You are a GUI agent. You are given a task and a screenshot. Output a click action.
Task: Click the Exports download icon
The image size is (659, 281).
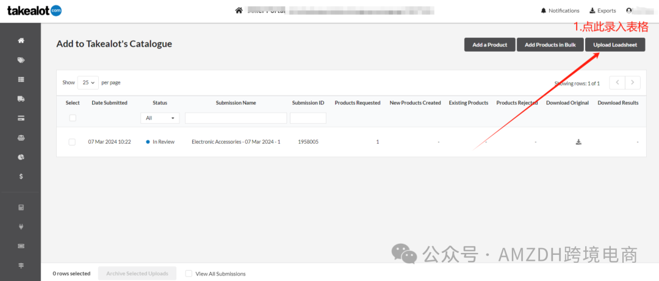pos(592,10)
